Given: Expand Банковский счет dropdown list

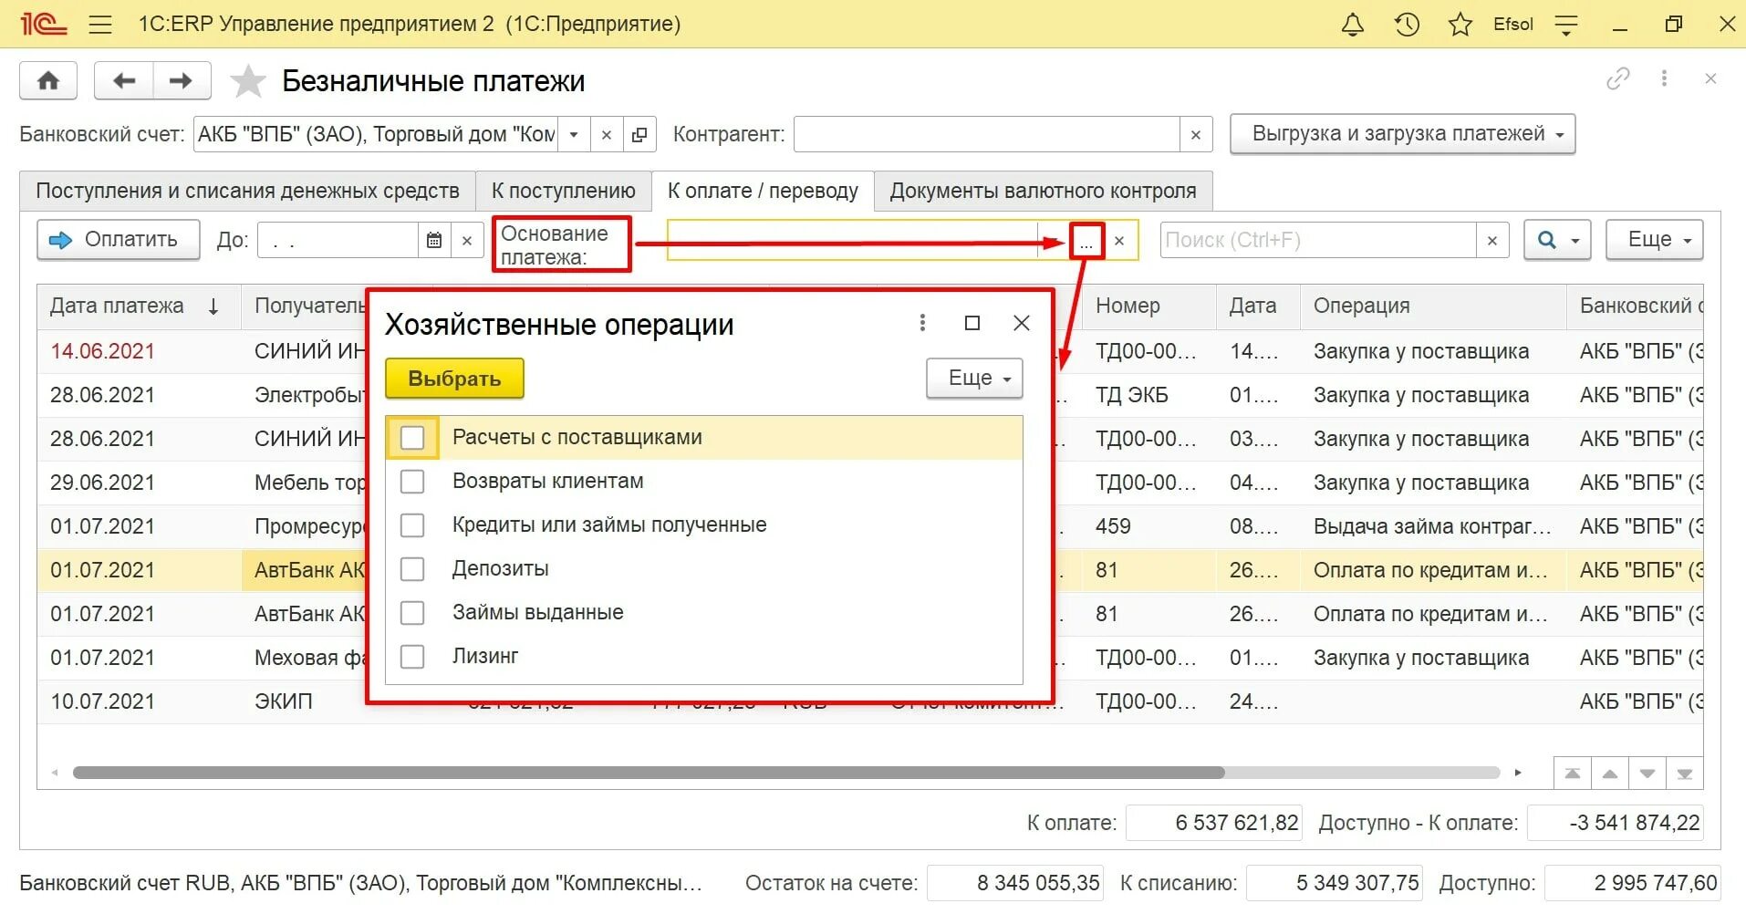Looking at the screenshot, I should (x=574, y=135).
